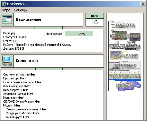The width and height of the screenshot is (147, 121).
Task: Open the Помощь menu
Action: pos(20,10)
